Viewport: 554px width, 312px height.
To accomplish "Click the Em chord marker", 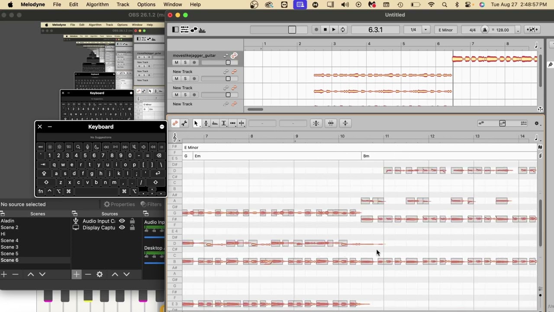I will click(197, 156).
